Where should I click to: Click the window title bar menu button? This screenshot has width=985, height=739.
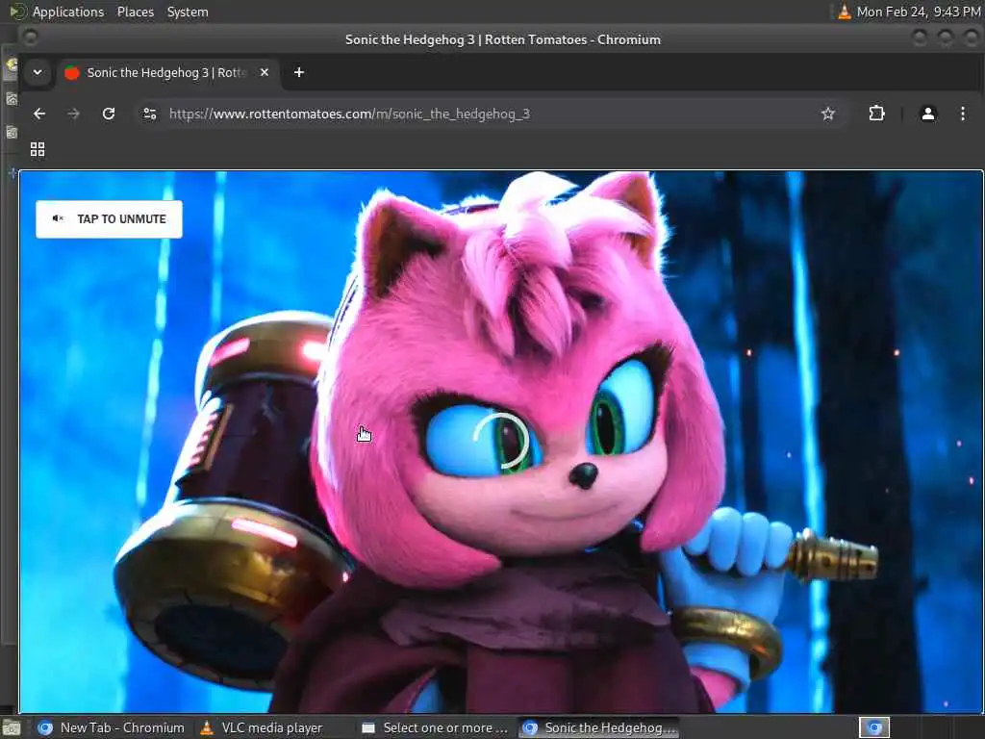[x=30, y=38]
